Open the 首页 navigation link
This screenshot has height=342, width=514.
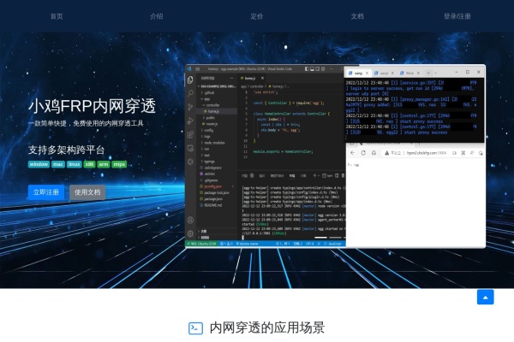[x=57, y=16]
